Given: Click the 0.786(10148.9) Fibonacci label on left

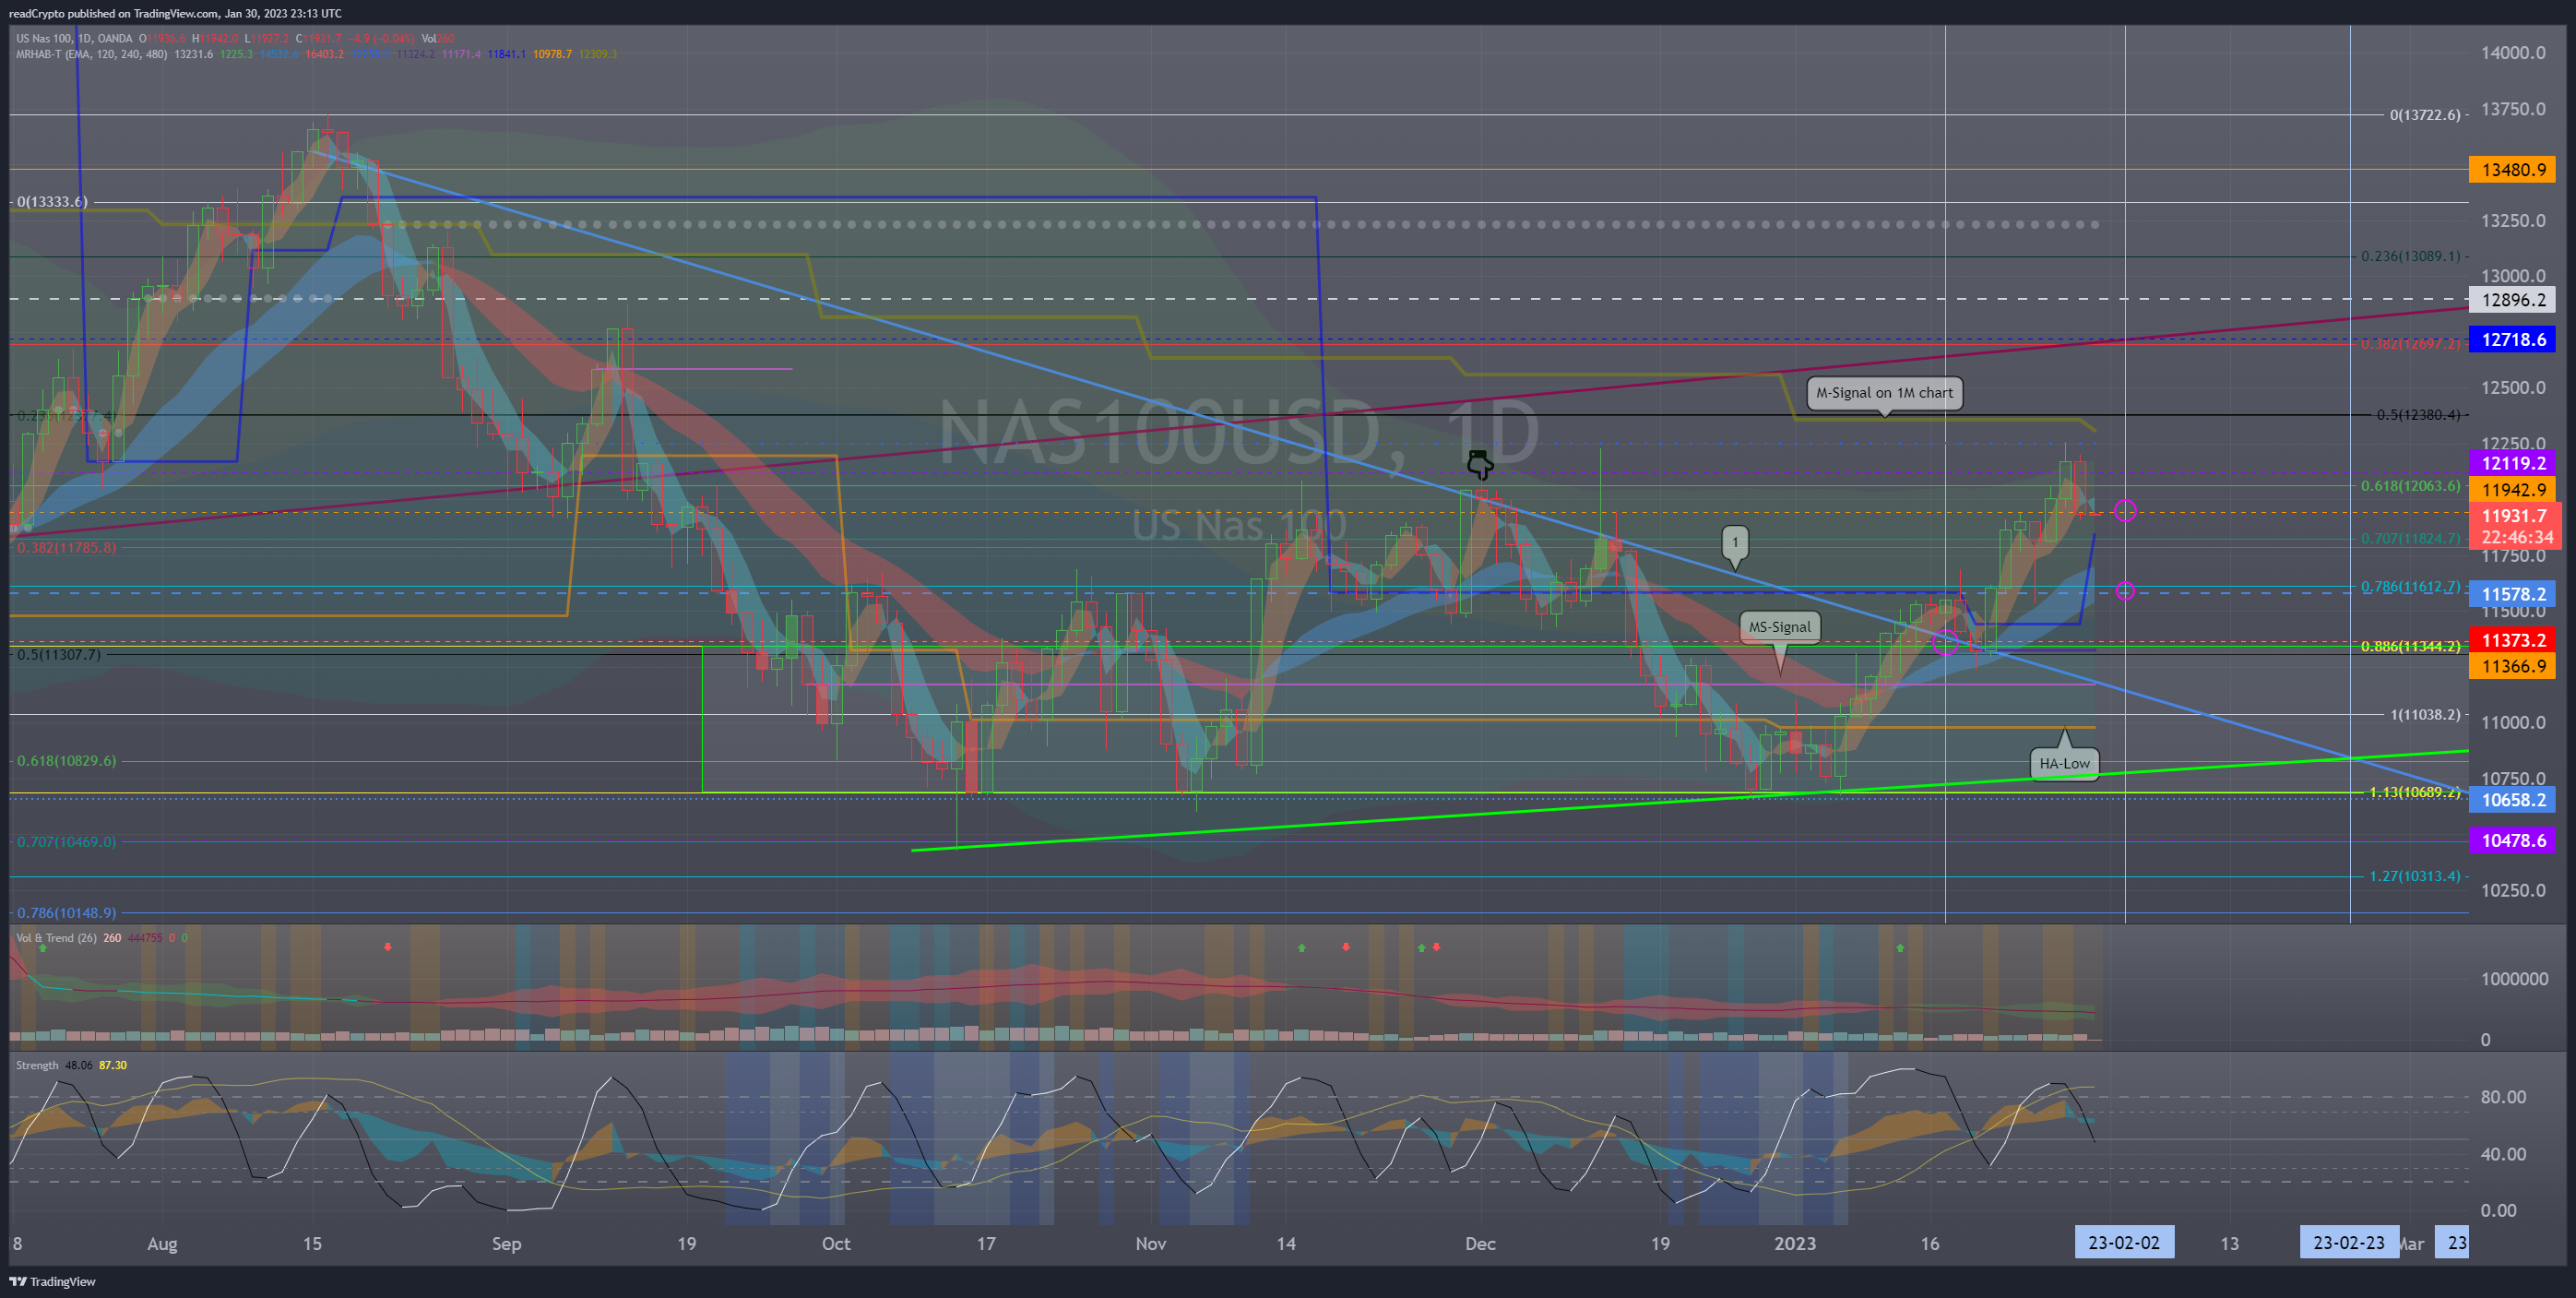Looking at the screenshot, I should pos(66,913).
